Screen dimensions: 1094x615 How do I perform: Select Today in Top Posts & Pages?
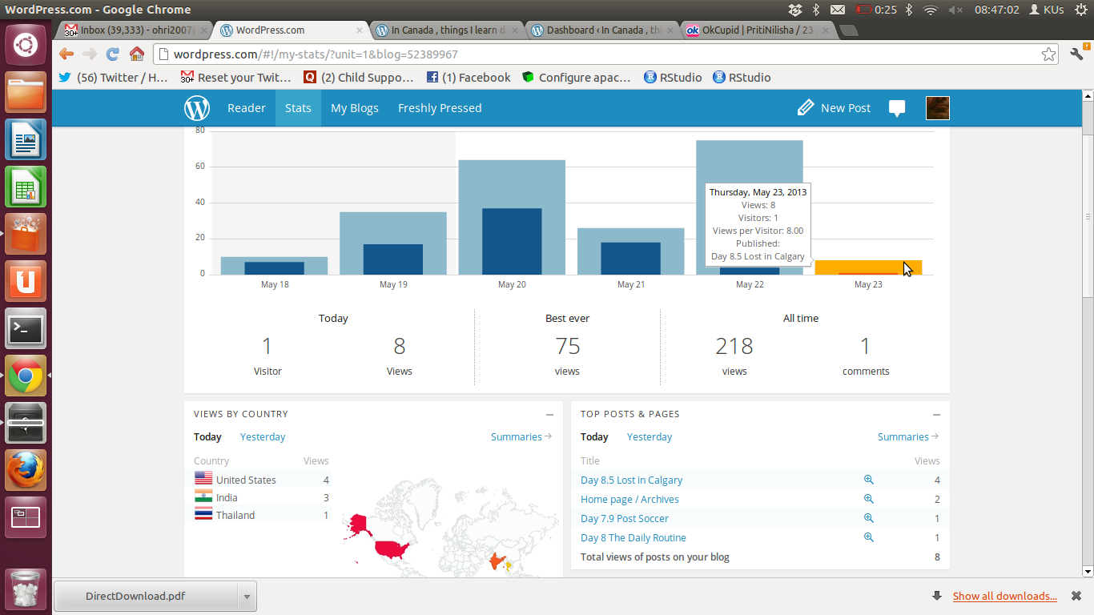coord(594,437)
